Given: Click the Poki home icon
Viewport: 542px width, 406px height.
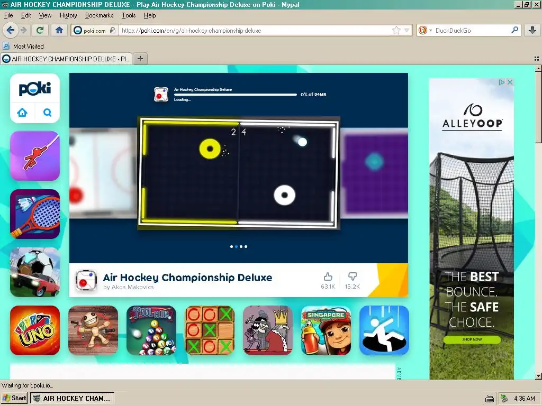Looking at the screenshot, I should pos(22,113).
